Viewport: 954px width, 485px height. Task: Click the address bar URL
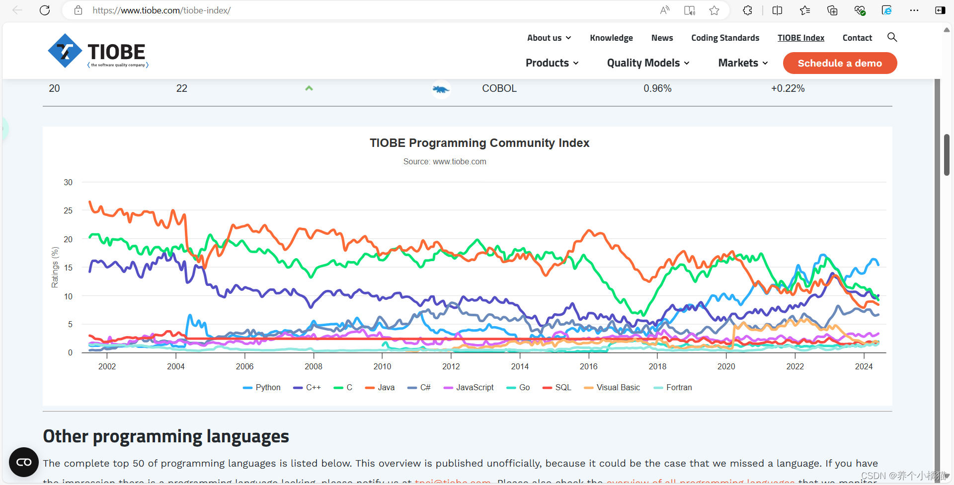(161, 10)
